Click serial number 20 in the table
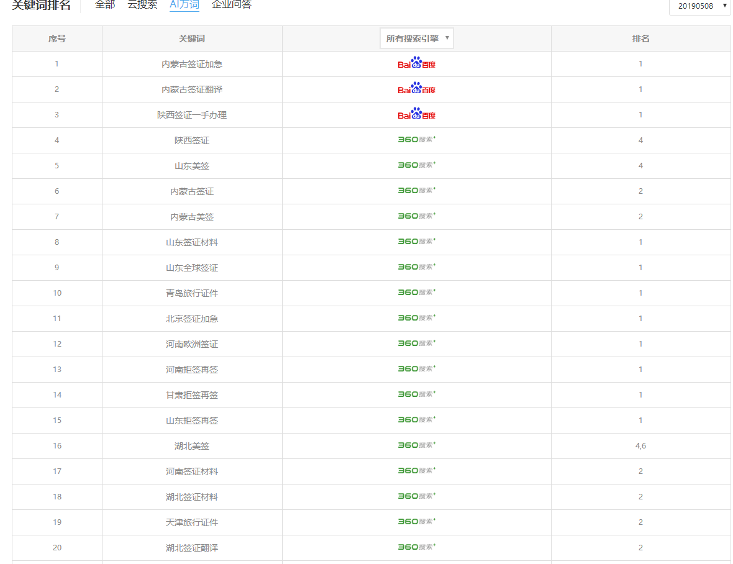This screenshot has height=564, width=733. click(x=57, y=548)
